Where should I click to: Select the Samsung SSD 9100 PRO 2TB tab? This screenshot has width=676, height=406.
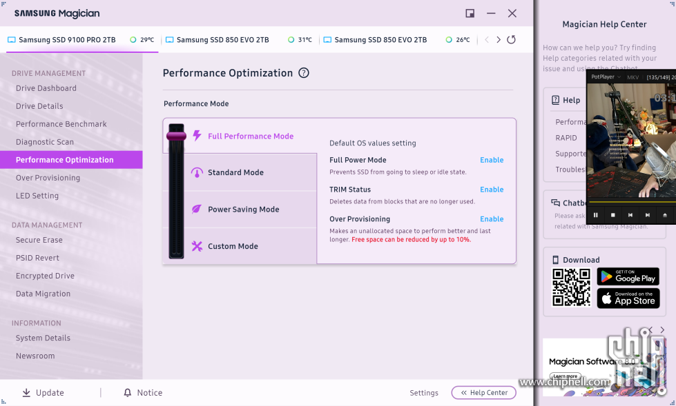[x=82, y=39]
